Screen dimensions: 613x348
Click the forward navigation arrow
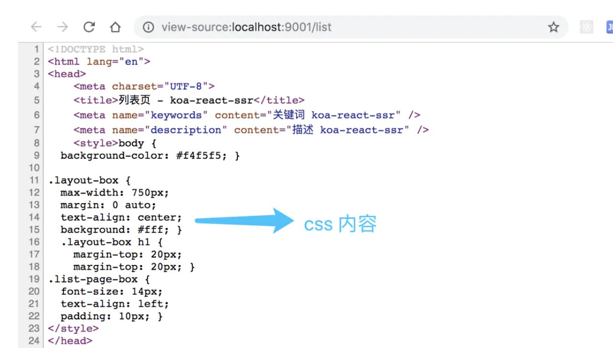[x=62, y=27]
